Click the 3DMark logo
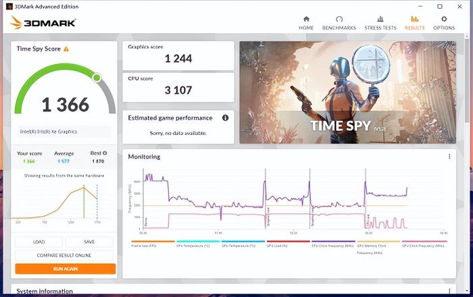The width and height of the screenshot is (473, 297). click(x=43, y=22)
